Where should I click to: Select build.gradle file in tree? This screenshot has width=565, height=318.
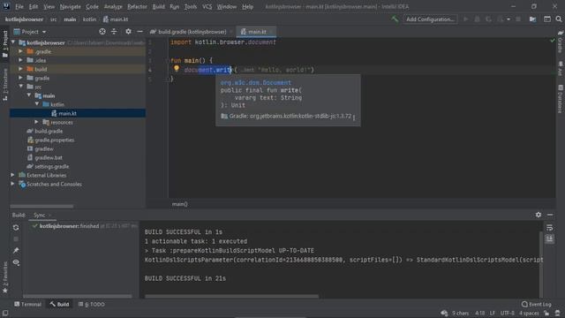click(x=49, y=131)
